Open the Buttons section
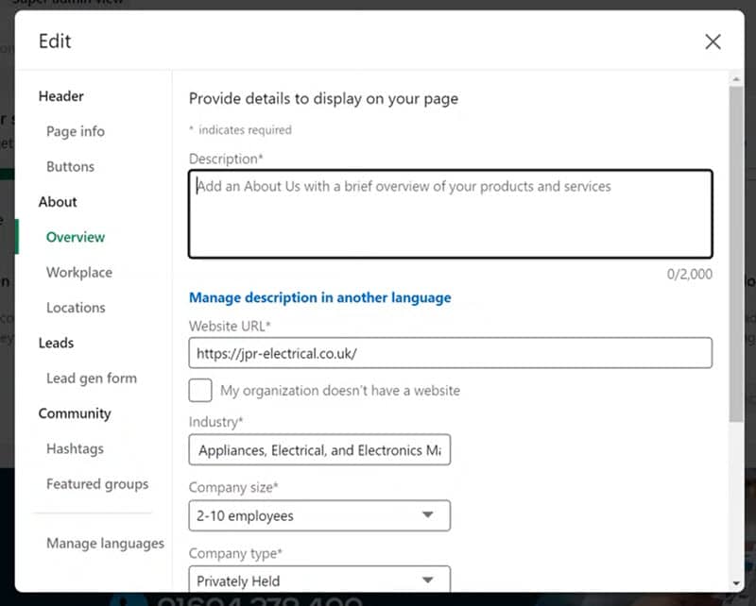This screenshot has width=756, height=606. pos(70,167)
